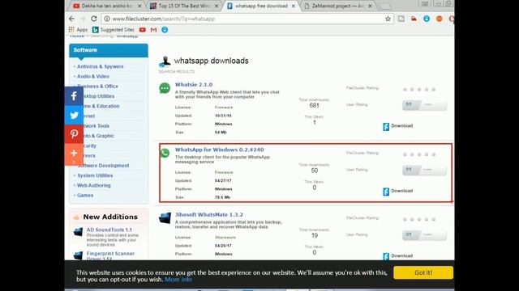Open Antivirus & Spyware category
Viewport: 519px width, 291px height.
tap(100, 66)
